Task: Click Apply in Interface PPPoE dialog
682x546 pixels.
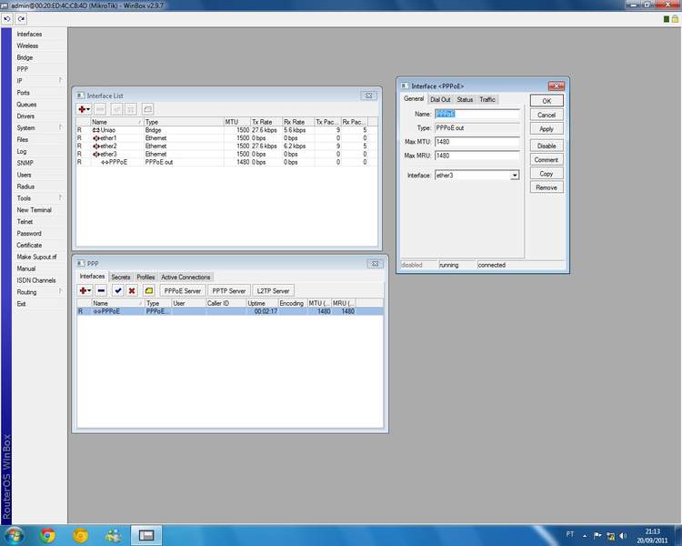Action: coord(547,129)
